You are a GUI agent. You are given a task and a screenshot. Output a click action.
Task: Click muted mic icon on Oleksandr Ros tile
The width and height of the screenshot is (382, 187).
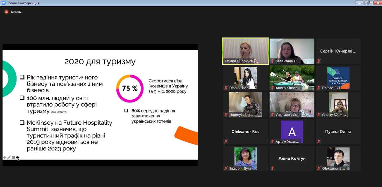[x=226, y=142]
